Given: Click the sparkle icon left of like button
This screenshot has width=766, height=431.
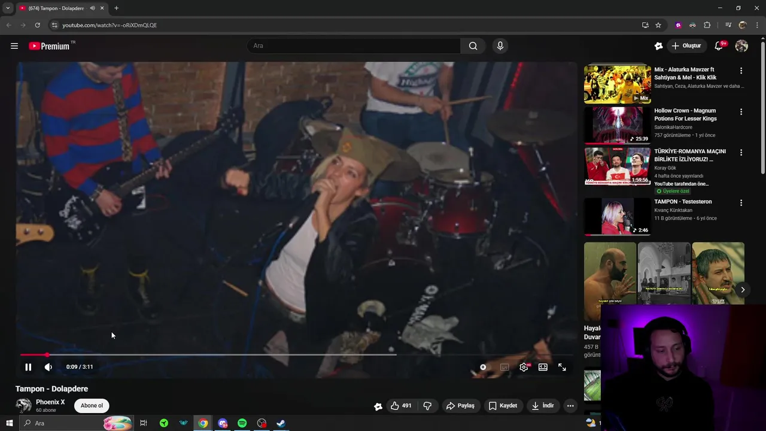Looking at the screenshot, I should tap(378, 406).
